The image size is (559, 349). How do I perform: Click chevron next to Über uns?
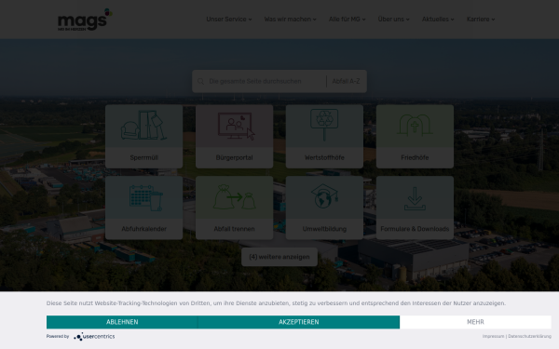point(407,20)
